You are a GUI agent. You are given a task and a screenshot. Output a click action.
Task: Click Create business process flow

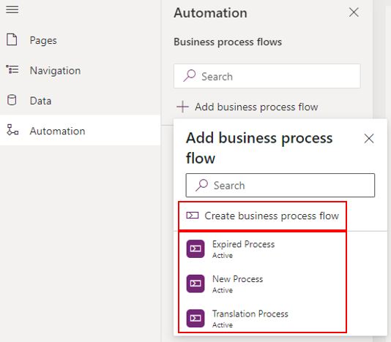(263, 216)
